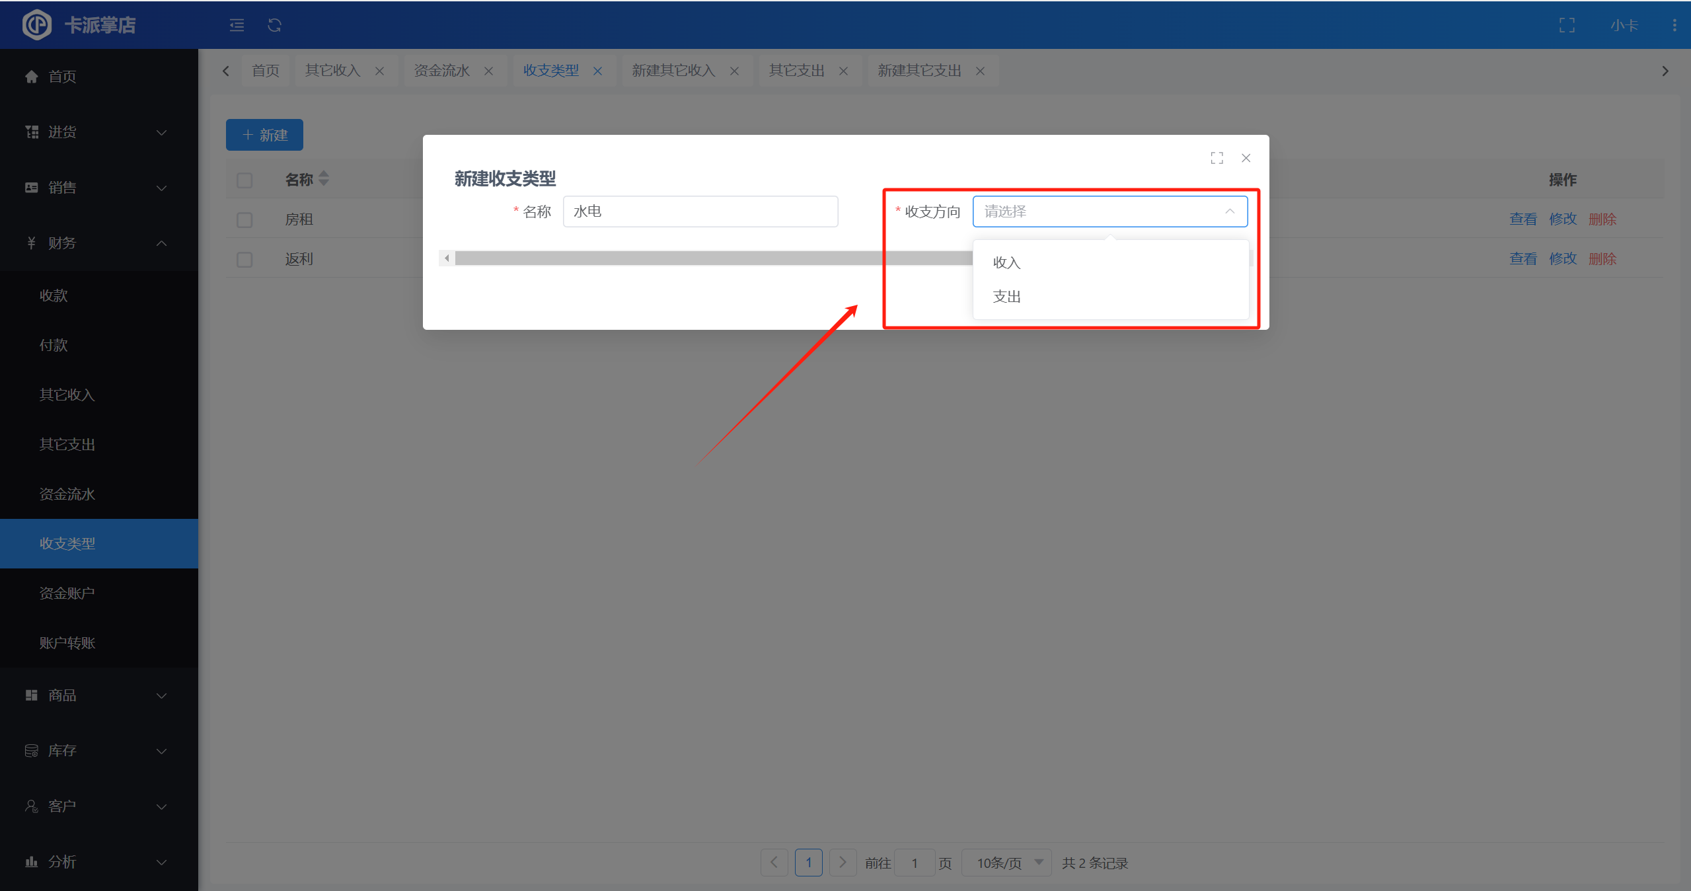Screen dimensions: 1691x891
Task: Toggle fullscreen icon in top header
Action: (1567, 25)
